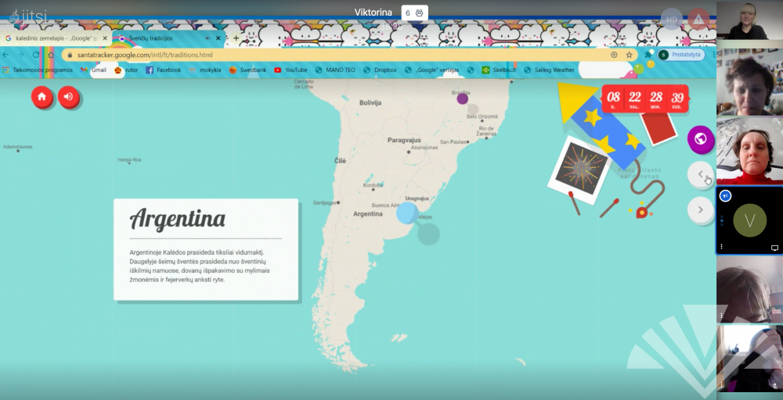Click the blue Argentina map marker
The width and height of the screenshot is (783, 400).
click(407, 212)
